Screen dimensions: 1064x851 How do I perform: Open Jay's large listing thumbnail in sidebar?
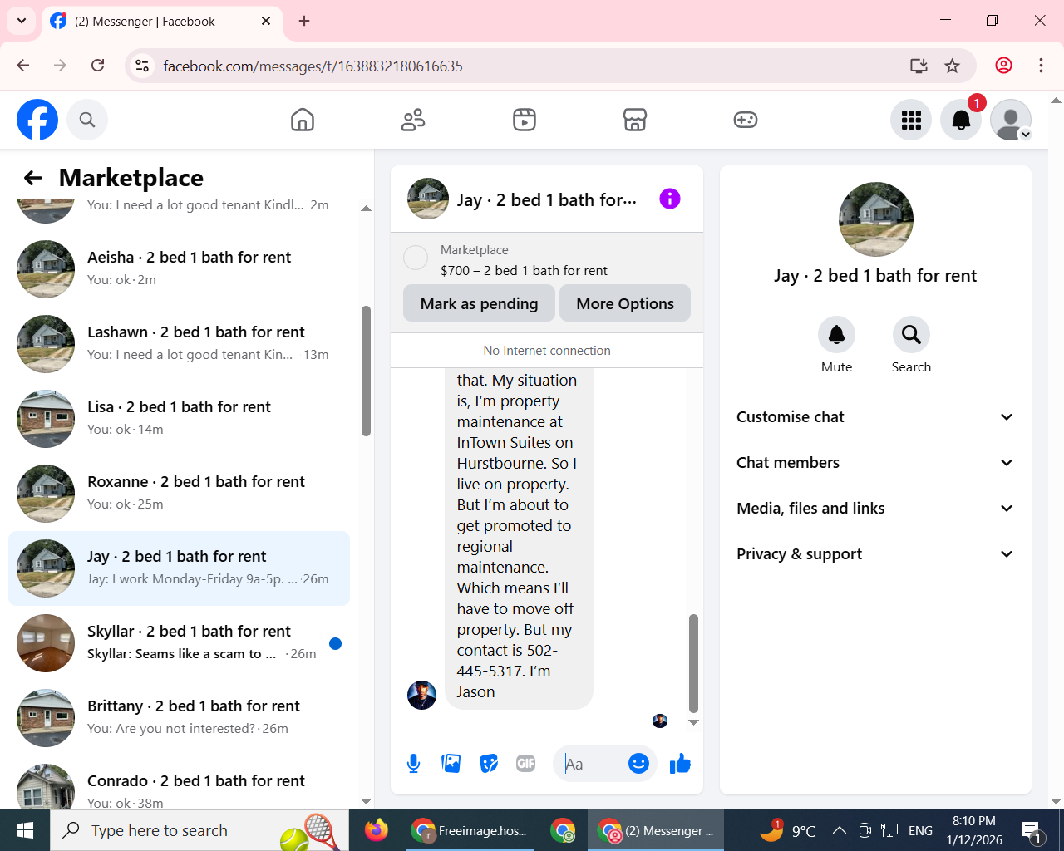(x=876, y=219)
